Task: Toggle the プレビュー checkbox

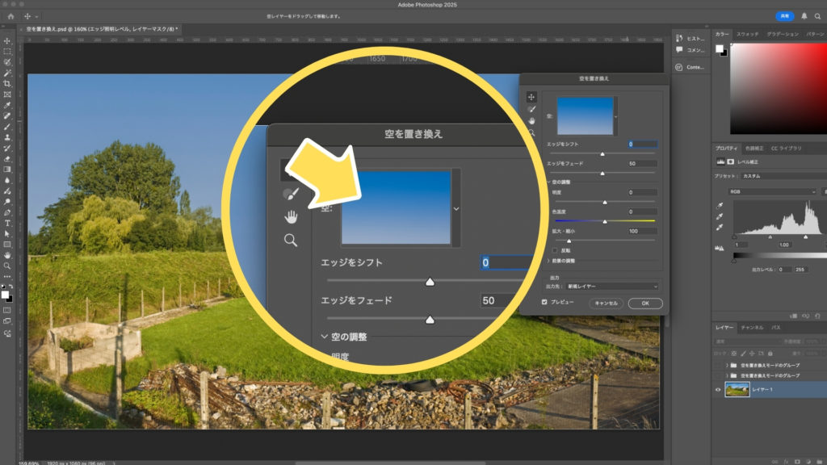Action: (544, 302)
